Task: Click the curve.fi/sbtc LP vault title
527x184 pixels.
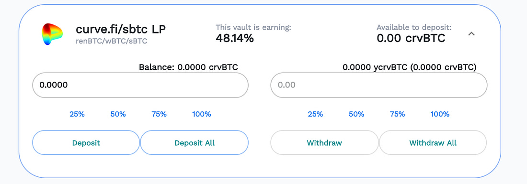Action: tap(121, 30)
